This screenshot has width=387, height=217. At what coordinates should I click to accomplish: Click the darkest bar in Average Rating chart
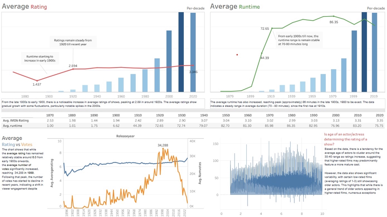[181, 52]
